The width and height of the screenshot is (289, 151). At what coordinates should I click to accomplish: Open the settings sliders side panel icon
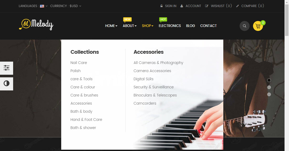coord(7,68)
